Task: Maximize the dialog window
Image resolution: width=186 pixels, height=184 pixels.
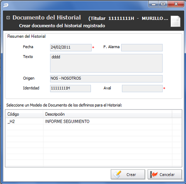Action: coord(163,4)
